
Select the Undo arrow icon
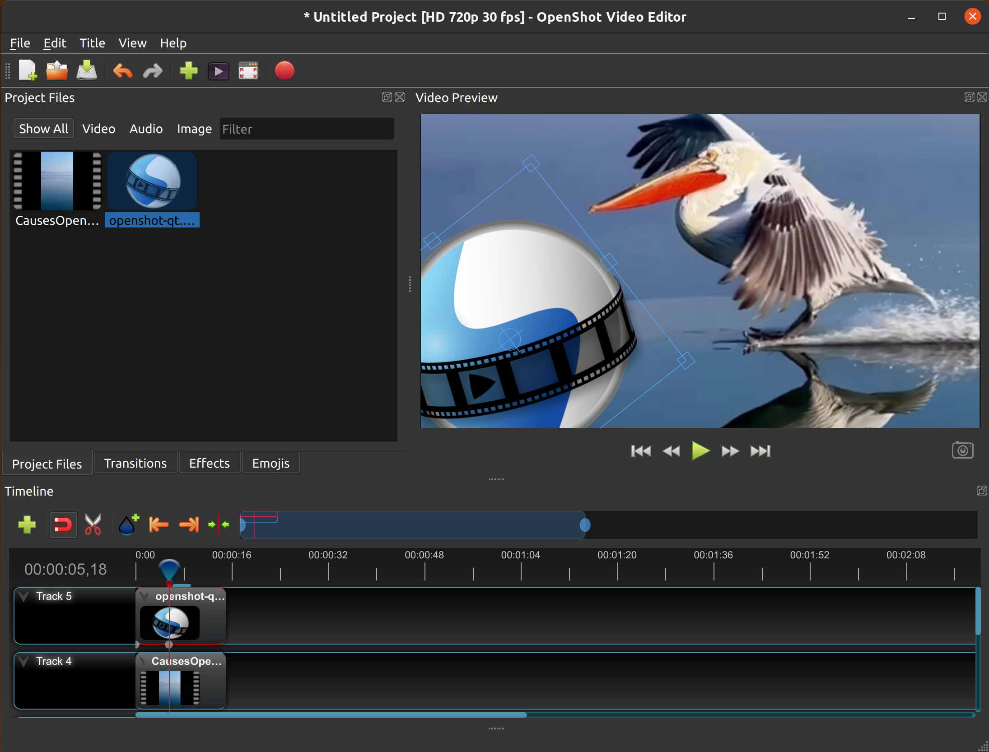122,71
